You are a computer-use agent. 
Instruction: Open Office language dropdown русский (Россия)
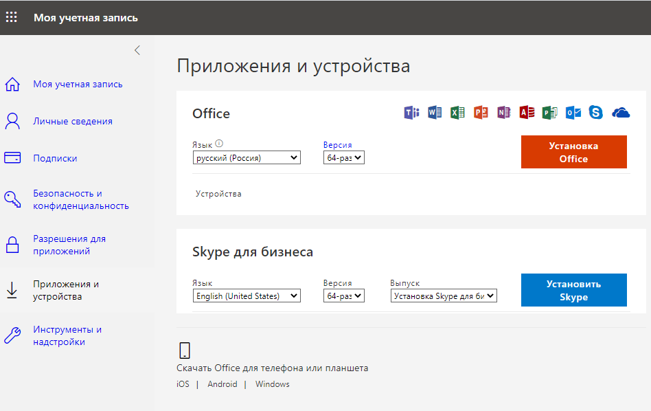247,157
